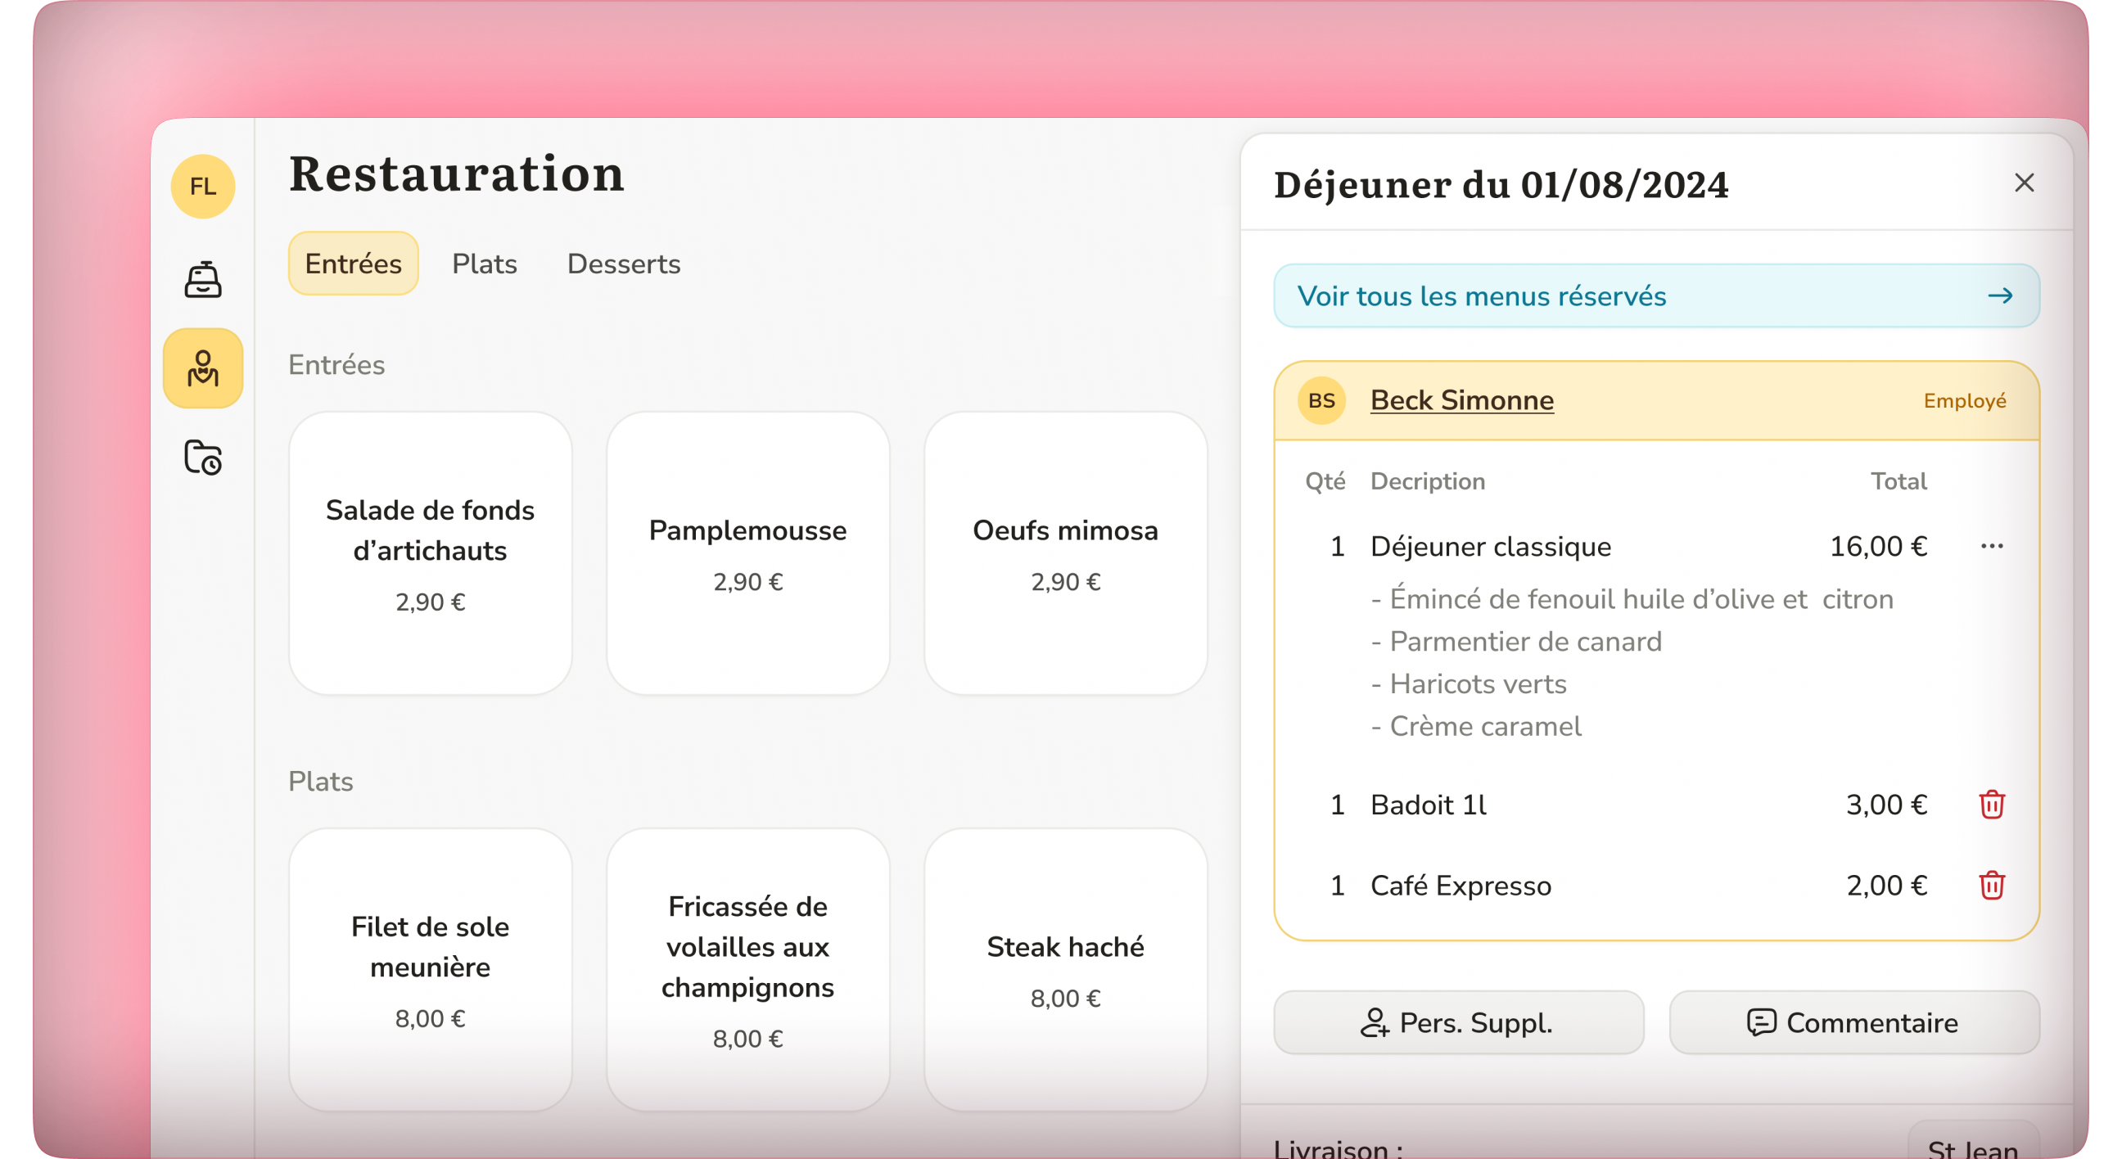Screen dimensions: 2122x1159
Task: Open the FL user avatar
Action: coord(203,186)
